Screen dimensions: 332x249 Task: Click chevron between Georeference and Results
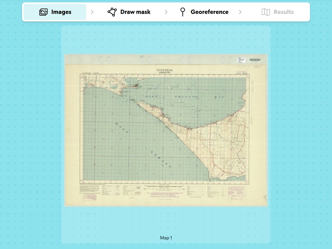point(240,12)
